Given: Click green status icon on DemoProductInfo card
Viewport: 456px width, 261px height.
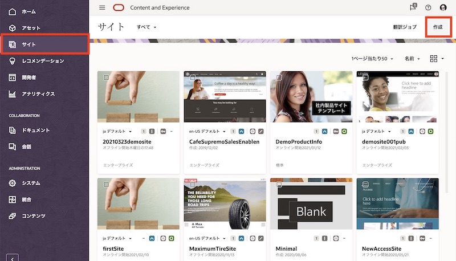Looking at the screenshot, I should click(344, 131).
